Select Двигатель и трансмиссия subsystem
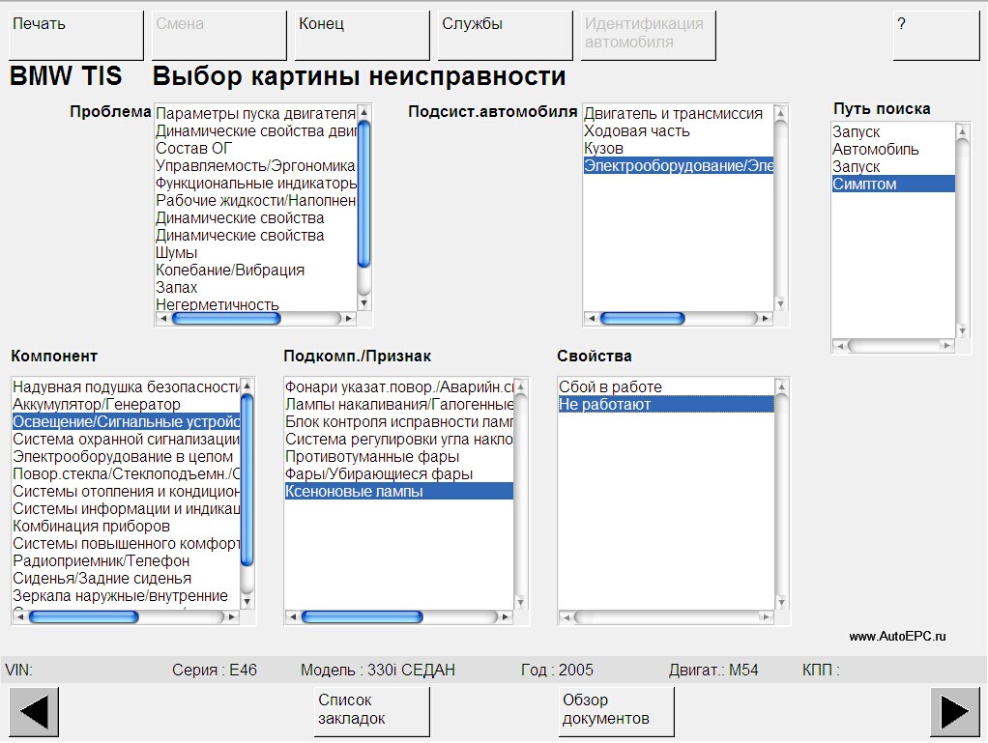The height and width of the screenshot is (743, 988). click(678, 114)
